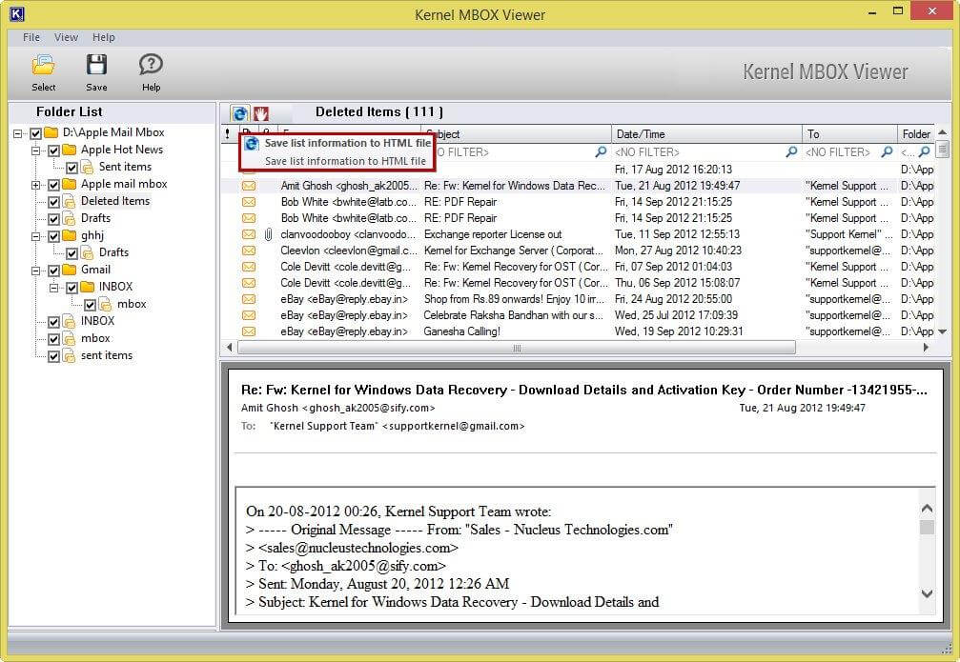The image size is (960, 662).
Task: Open the View menu
Action: point(66,37)
